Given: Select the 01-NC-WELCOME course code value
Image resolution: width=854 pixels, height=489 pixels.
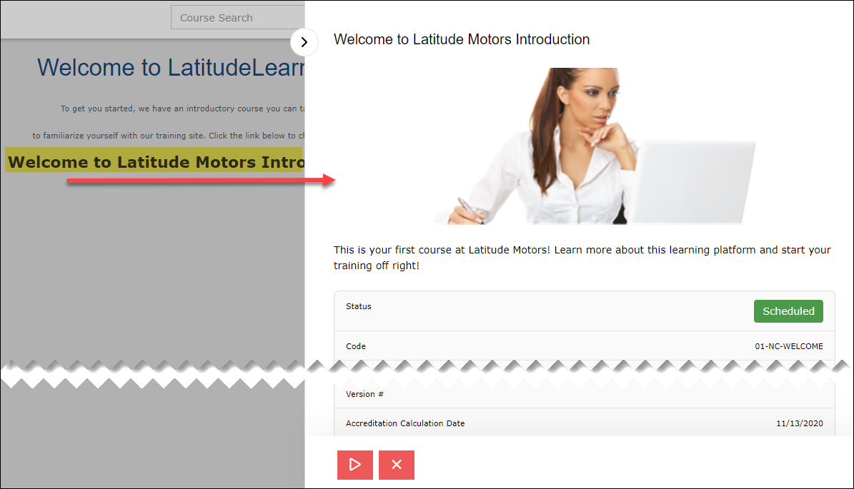Looking at the screenshot, I should point(789,346).
